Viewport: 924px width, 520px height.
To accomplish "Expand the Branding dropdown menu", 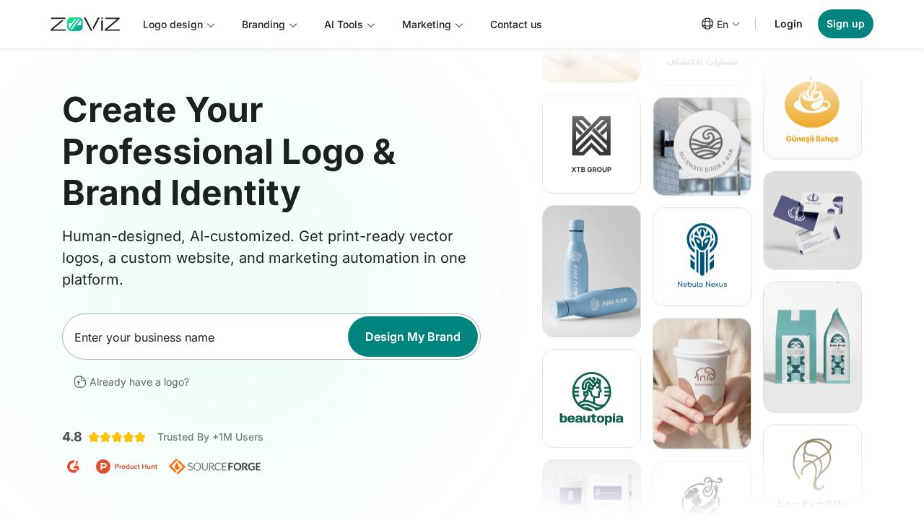I will 269,25.
